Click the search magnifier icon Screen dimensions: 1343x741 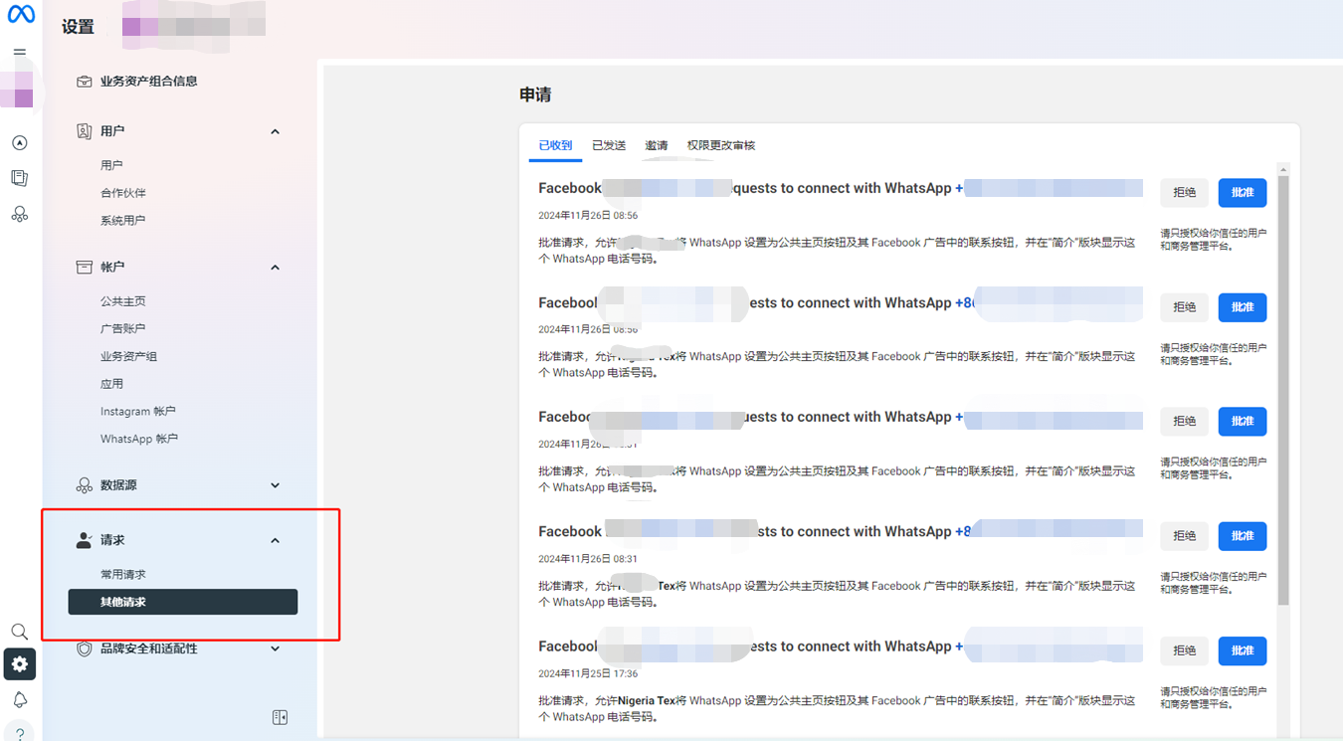point(19,632)
